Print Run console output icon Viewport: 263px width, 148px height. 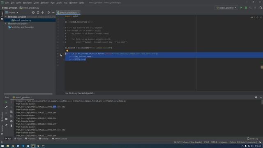12,121
